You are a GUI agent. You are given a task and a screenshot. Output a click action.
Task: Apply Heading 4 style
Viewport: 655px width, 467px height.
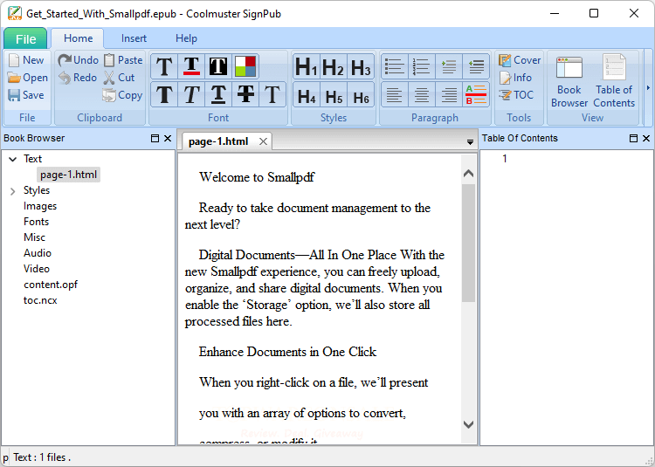click(x=307, y=95)
